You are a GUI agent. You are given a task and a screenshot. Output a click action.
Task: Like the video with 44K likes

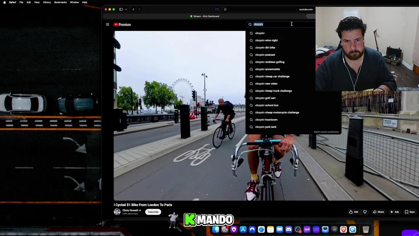[x=354, y=212]
